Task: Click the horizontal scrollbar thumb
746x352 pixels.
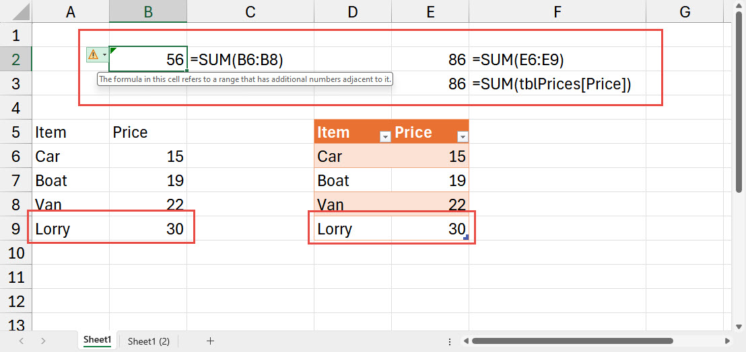Action: [572, 341]
